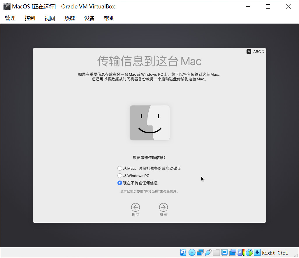299x258 pixels.
Task: Maximize the VirtualBox window
Action: click(x=268, y=6)
